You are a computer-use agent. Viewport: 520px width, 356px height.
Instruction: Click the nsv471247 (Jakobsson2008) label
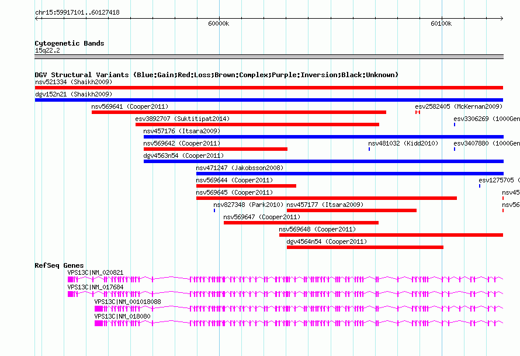240,168
